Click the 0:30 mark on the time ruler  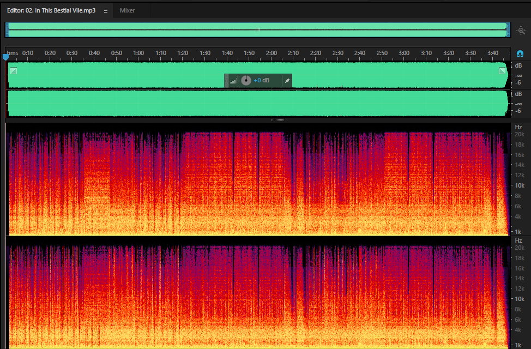(x=72, y=53)
